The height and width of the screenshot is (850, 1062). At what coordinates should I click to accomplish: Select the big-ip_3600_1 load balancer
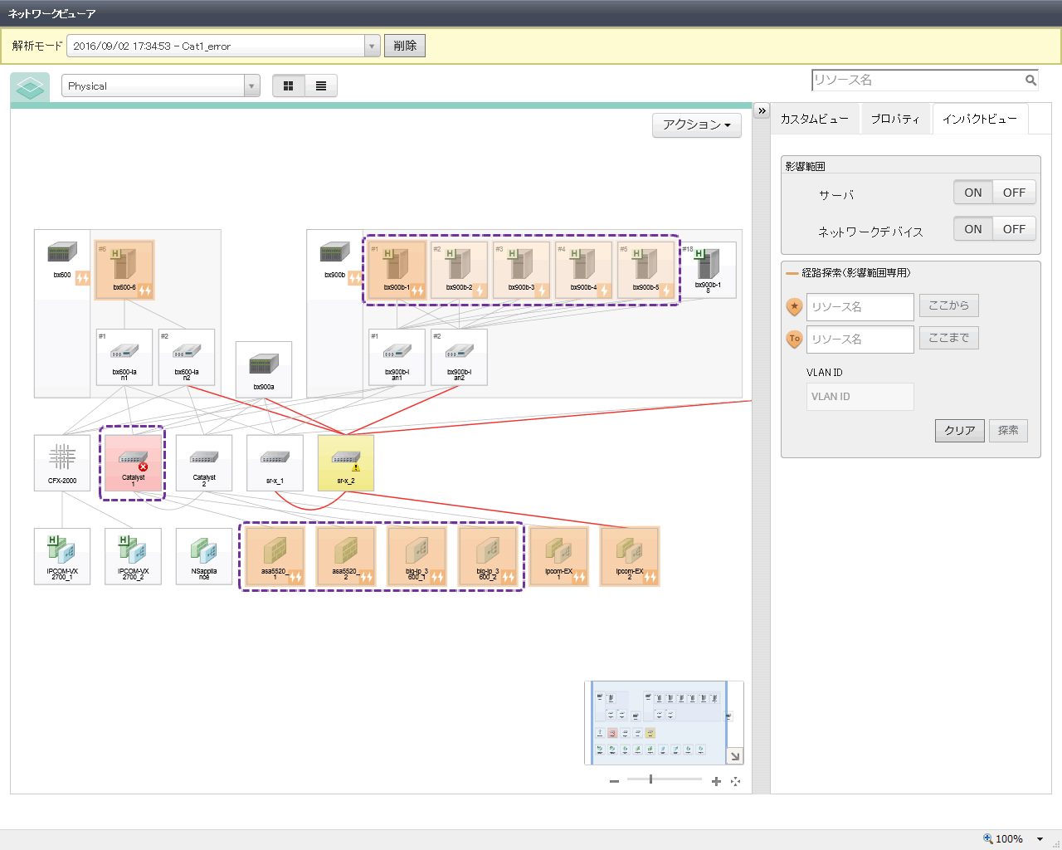pyautogui.click(x=417, y=556)
